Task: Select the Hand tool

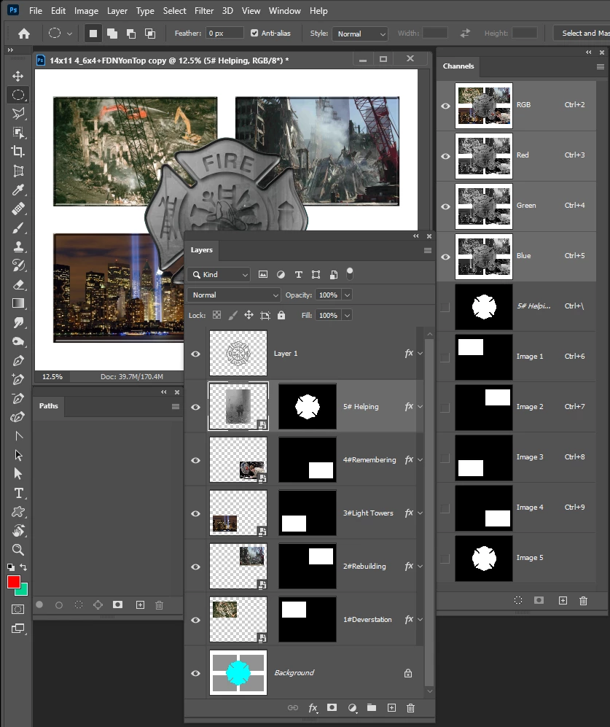Action: click(x=18, y=530)
